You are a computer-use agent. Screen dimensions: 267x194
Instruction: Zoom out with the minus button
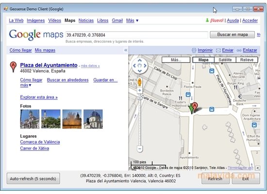pyautogui.click(x=140, y=149)
